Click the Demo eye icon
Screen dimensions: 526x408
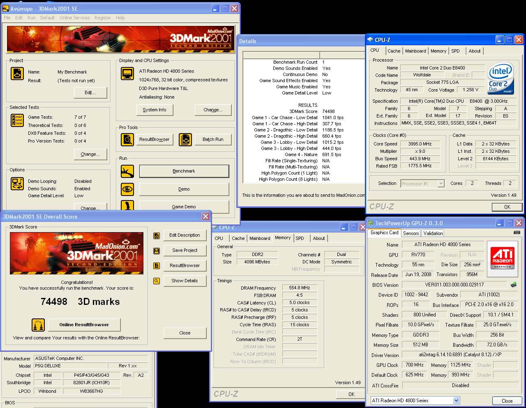[x=127, y=189]
